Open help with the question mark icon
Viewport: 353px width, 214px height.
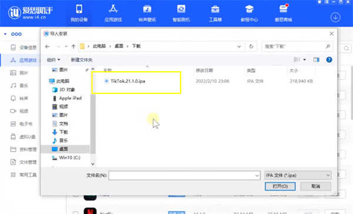(329, 59)
